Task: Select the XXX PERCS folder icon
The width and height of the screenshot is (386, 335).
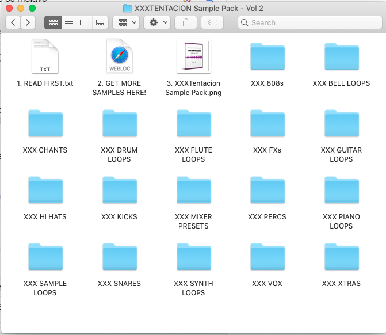Action: click(267, 190)
